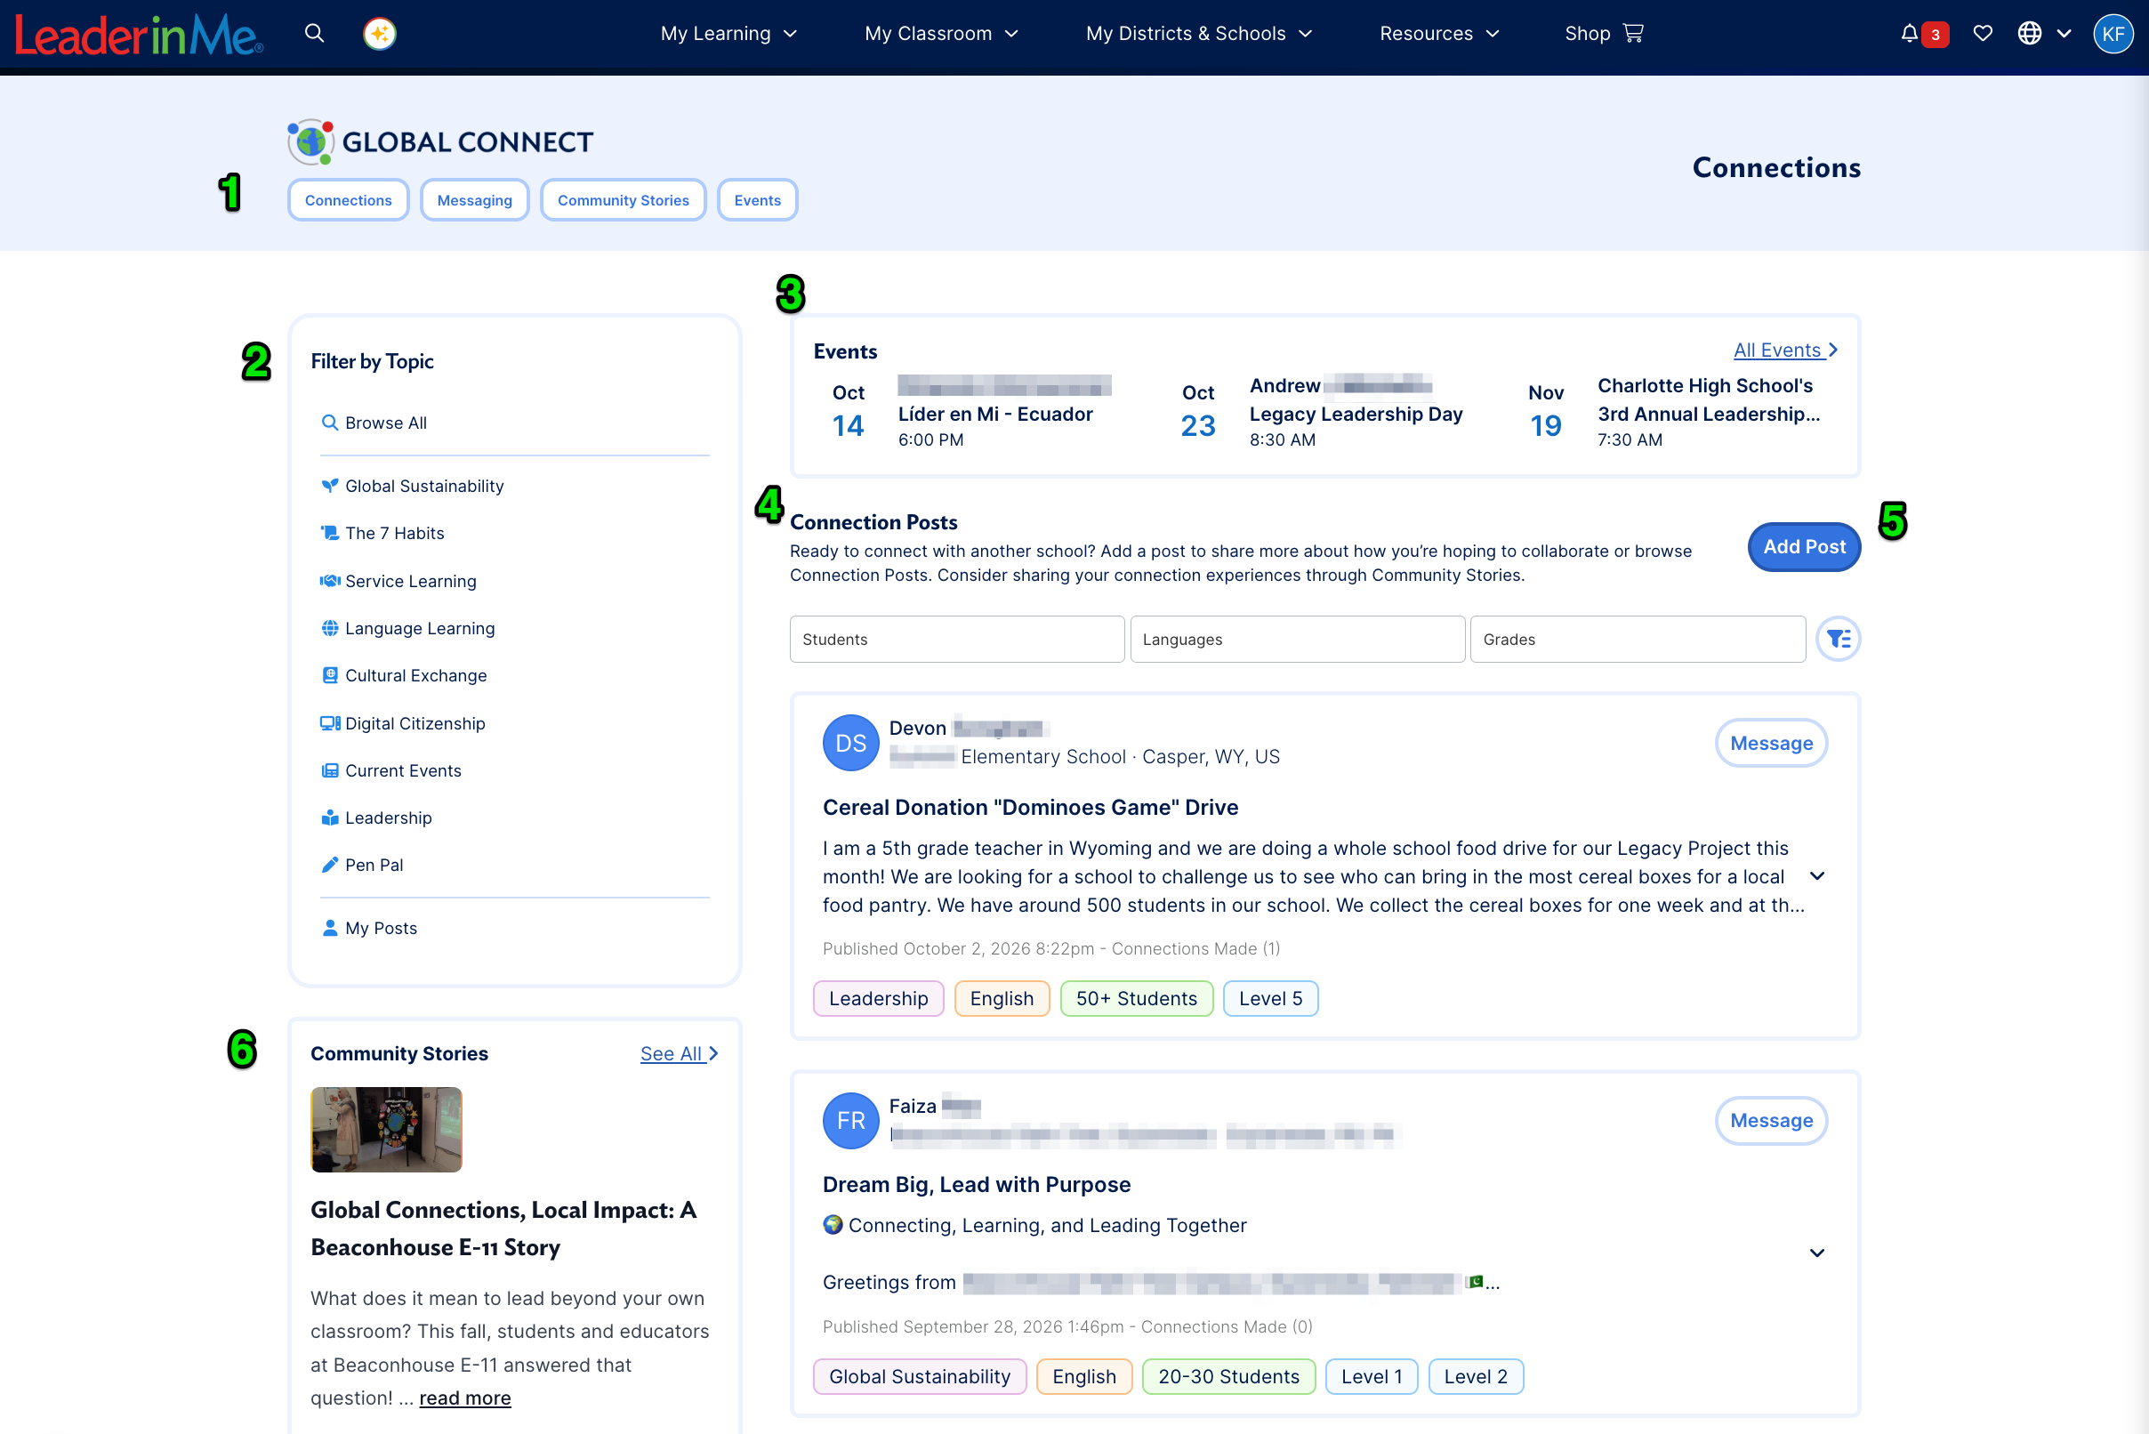Click the advanced filter icon beside Grades
Viewport: 2149px width, 1434px height.
click(1838, 639)
